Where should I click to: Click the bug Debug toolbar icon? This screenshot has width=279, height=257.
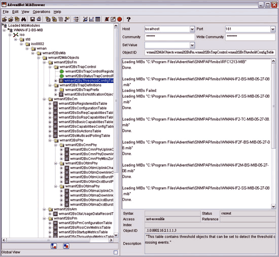[107, 19]
